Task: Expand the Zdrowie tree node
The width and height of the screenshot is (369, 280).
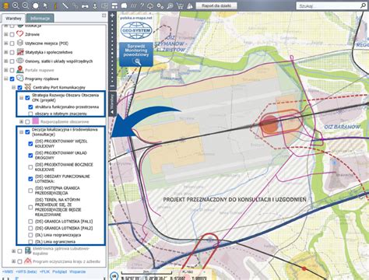Action: point(5,34)
